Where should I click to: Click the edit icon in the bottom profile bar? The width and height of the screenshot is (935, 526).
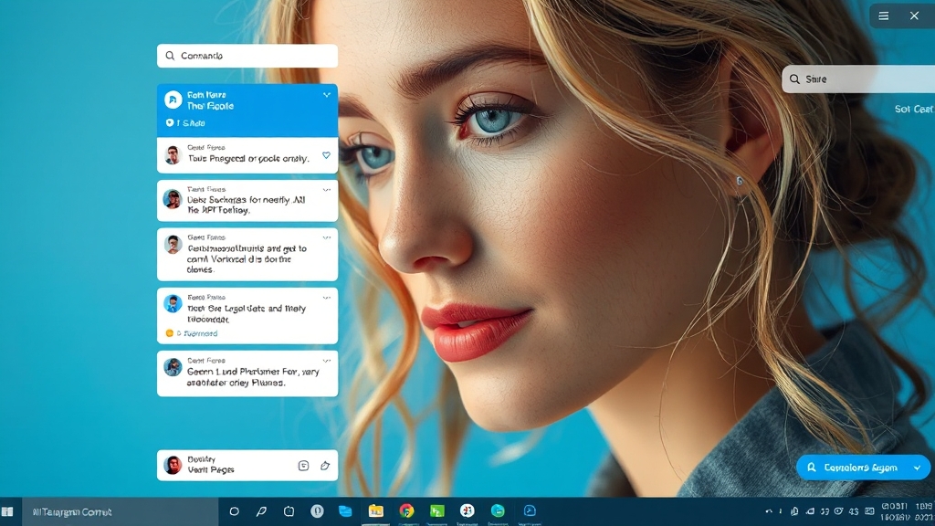tap(324, 466)
